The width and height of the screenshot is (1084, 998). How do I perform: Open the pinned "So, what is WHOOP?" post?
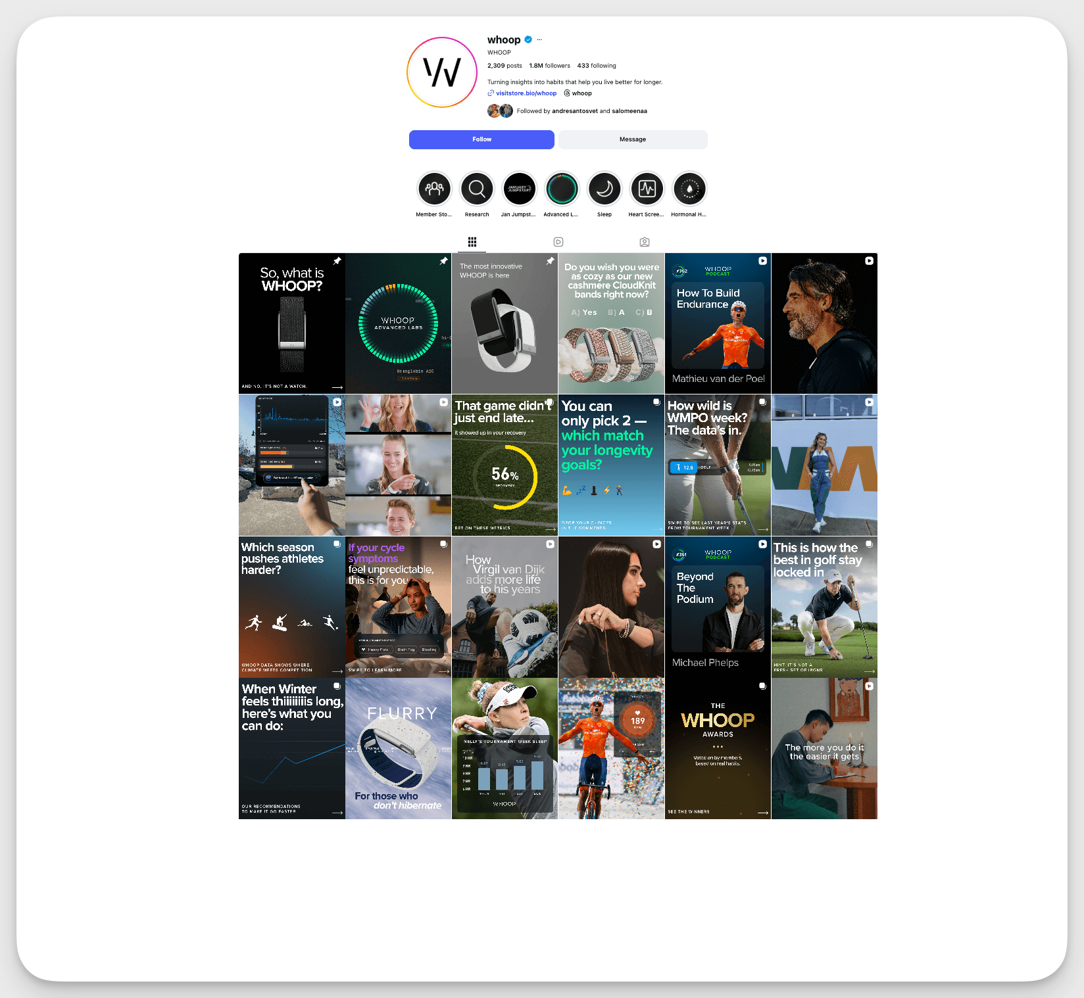click(291, 323)
